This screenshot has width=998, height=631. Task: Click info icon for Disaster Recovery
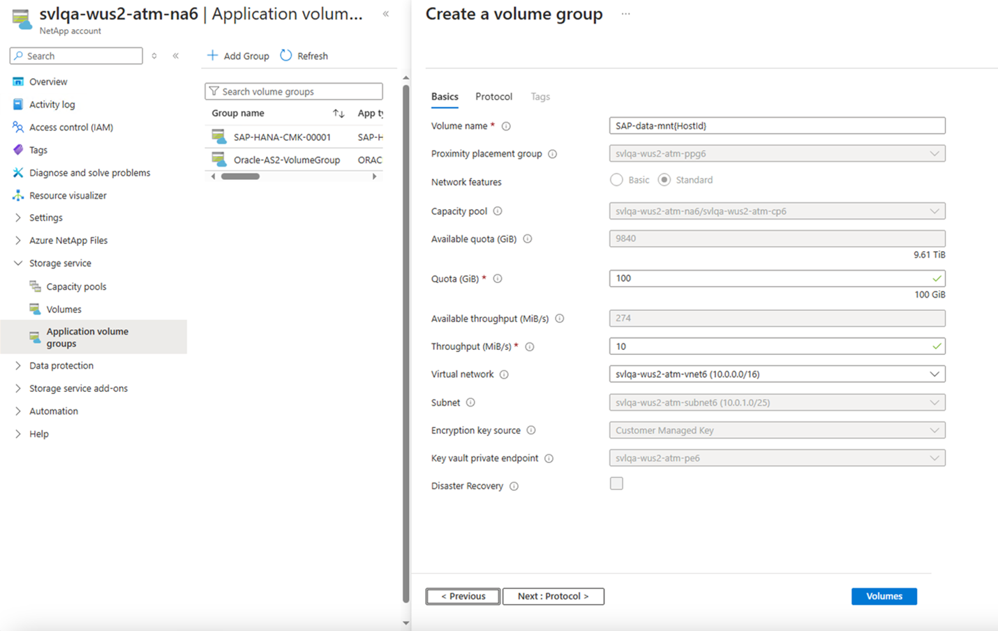(x=514, y=486)
